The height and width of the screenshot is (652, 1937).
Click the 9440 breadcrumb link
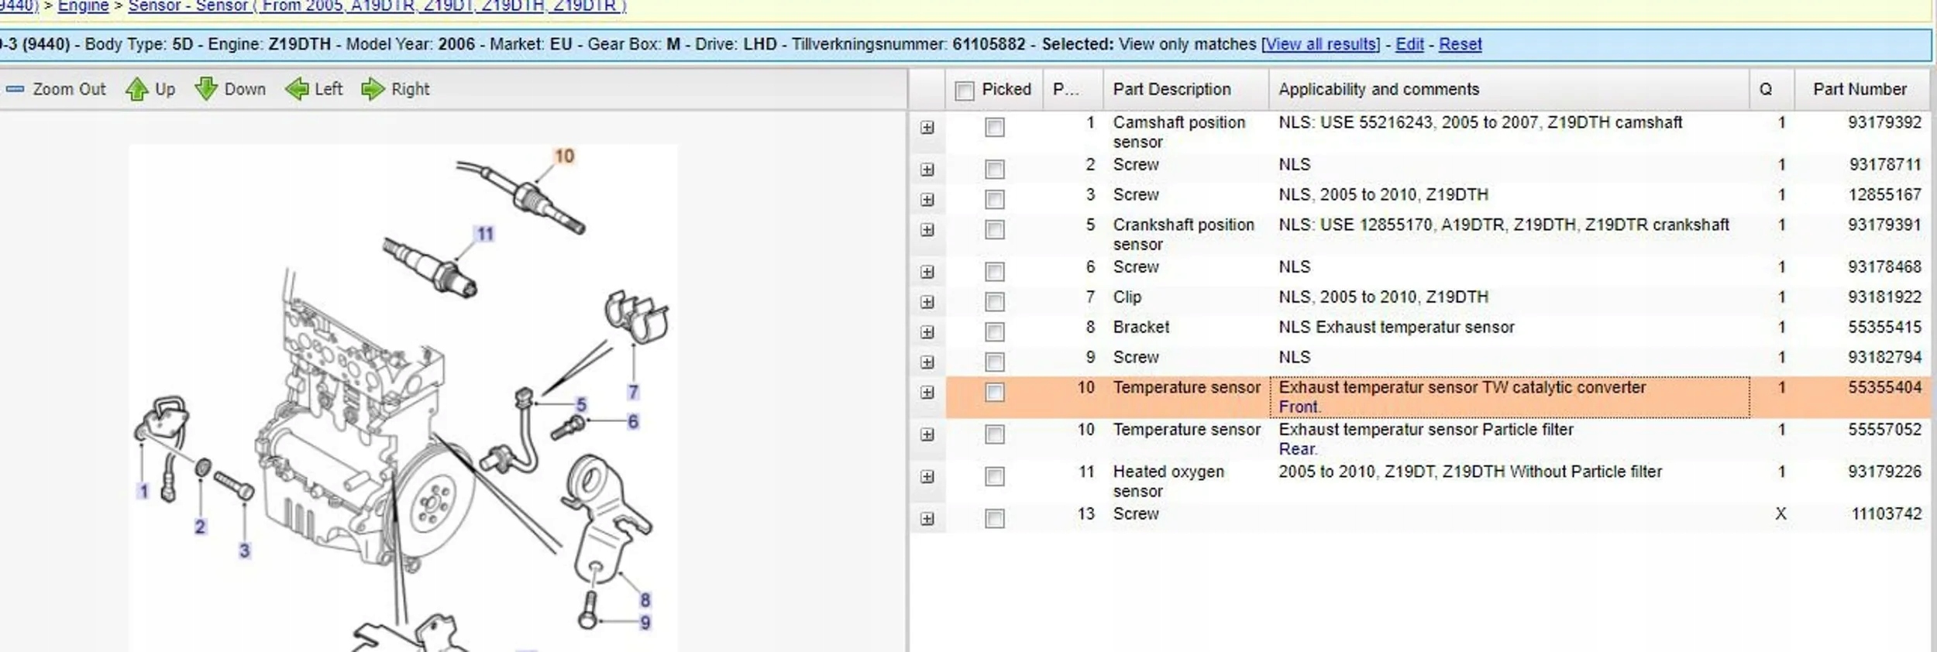point(19,6)
